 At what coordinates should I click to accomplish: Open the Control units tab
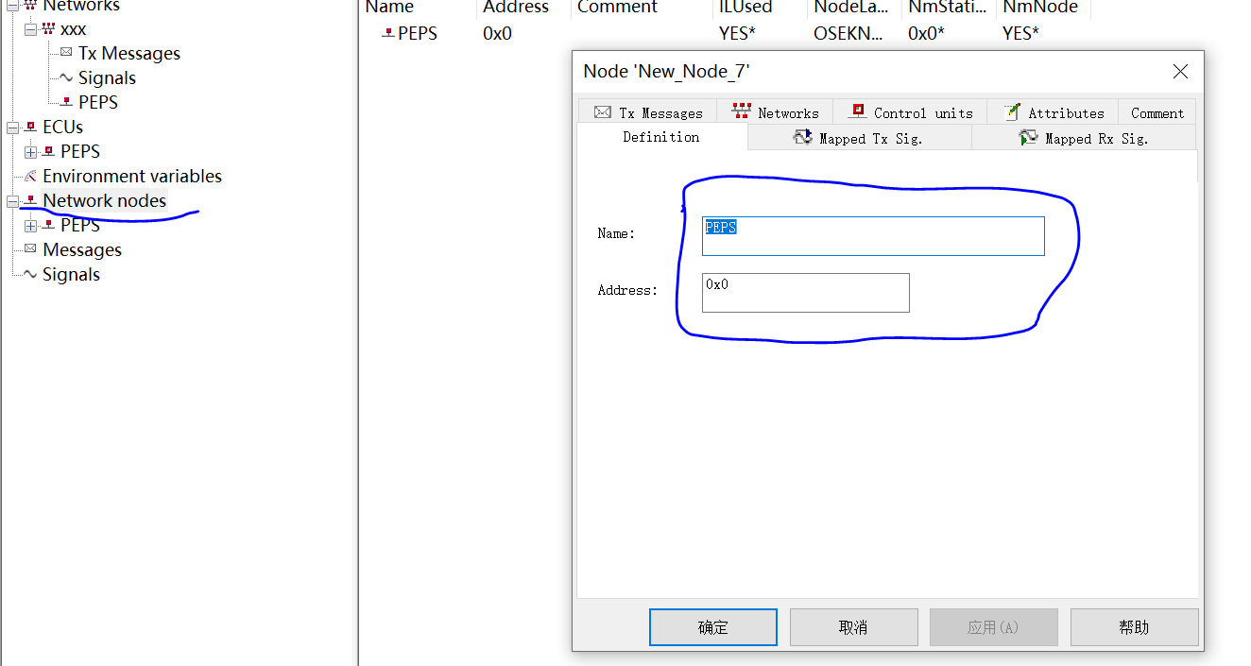point(909,111)
